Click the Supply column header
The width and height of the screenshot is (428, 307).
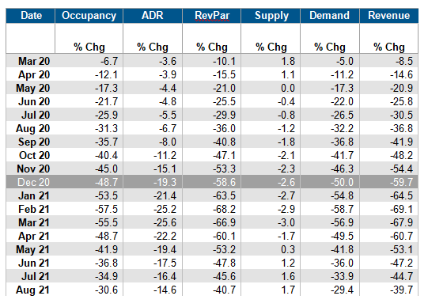pyautogui.click(x=271, y=16)
